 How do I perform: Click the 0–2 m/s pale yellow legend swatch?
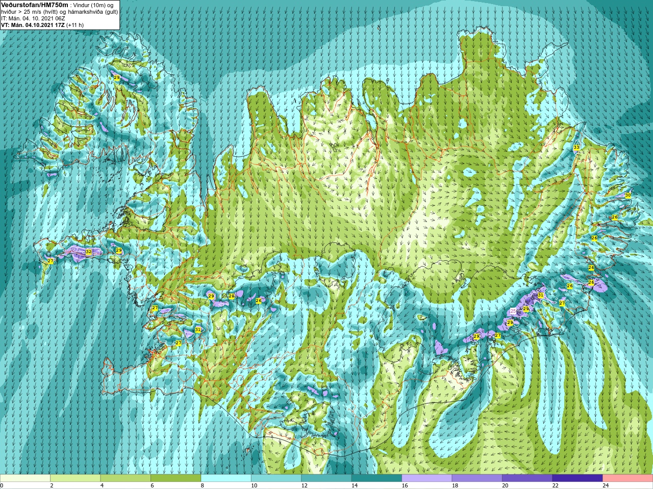pos(26,478)
